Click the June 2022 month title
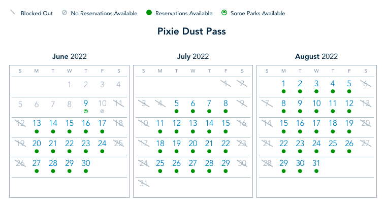386x208 pixels. pyautogui.click(x=69, y=56)
